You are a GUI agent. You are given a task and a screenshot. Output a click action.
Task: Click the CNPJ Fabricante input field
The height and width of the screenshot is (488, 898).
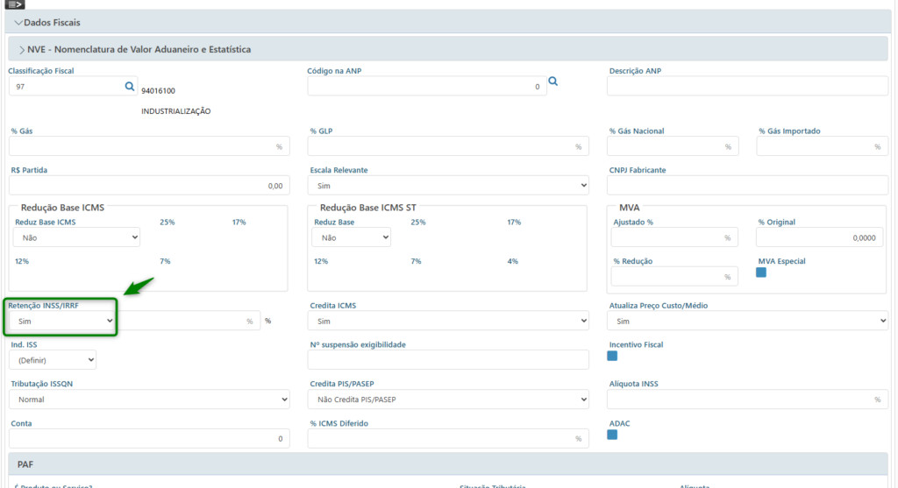click(x=747, y=186)
